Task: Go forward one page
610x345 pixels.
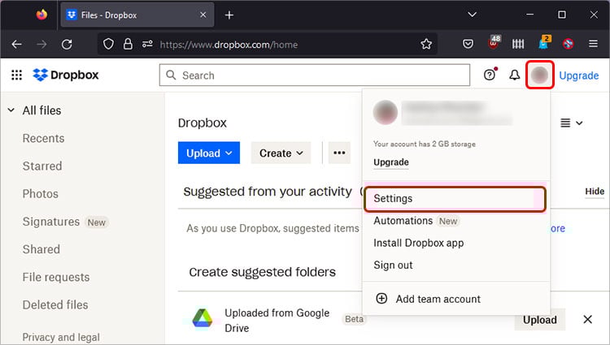Action: (41, 44)
